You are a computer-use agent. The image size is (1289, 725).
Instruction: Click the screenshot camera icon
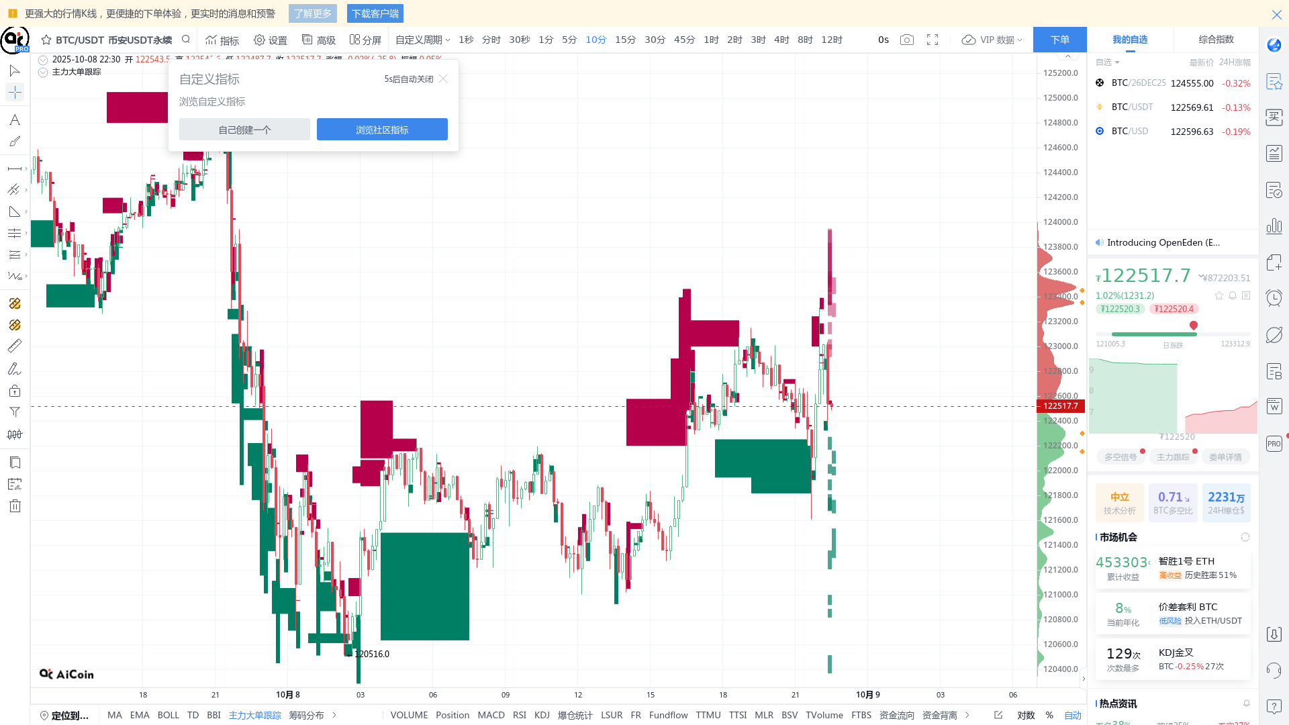(906, 40)
